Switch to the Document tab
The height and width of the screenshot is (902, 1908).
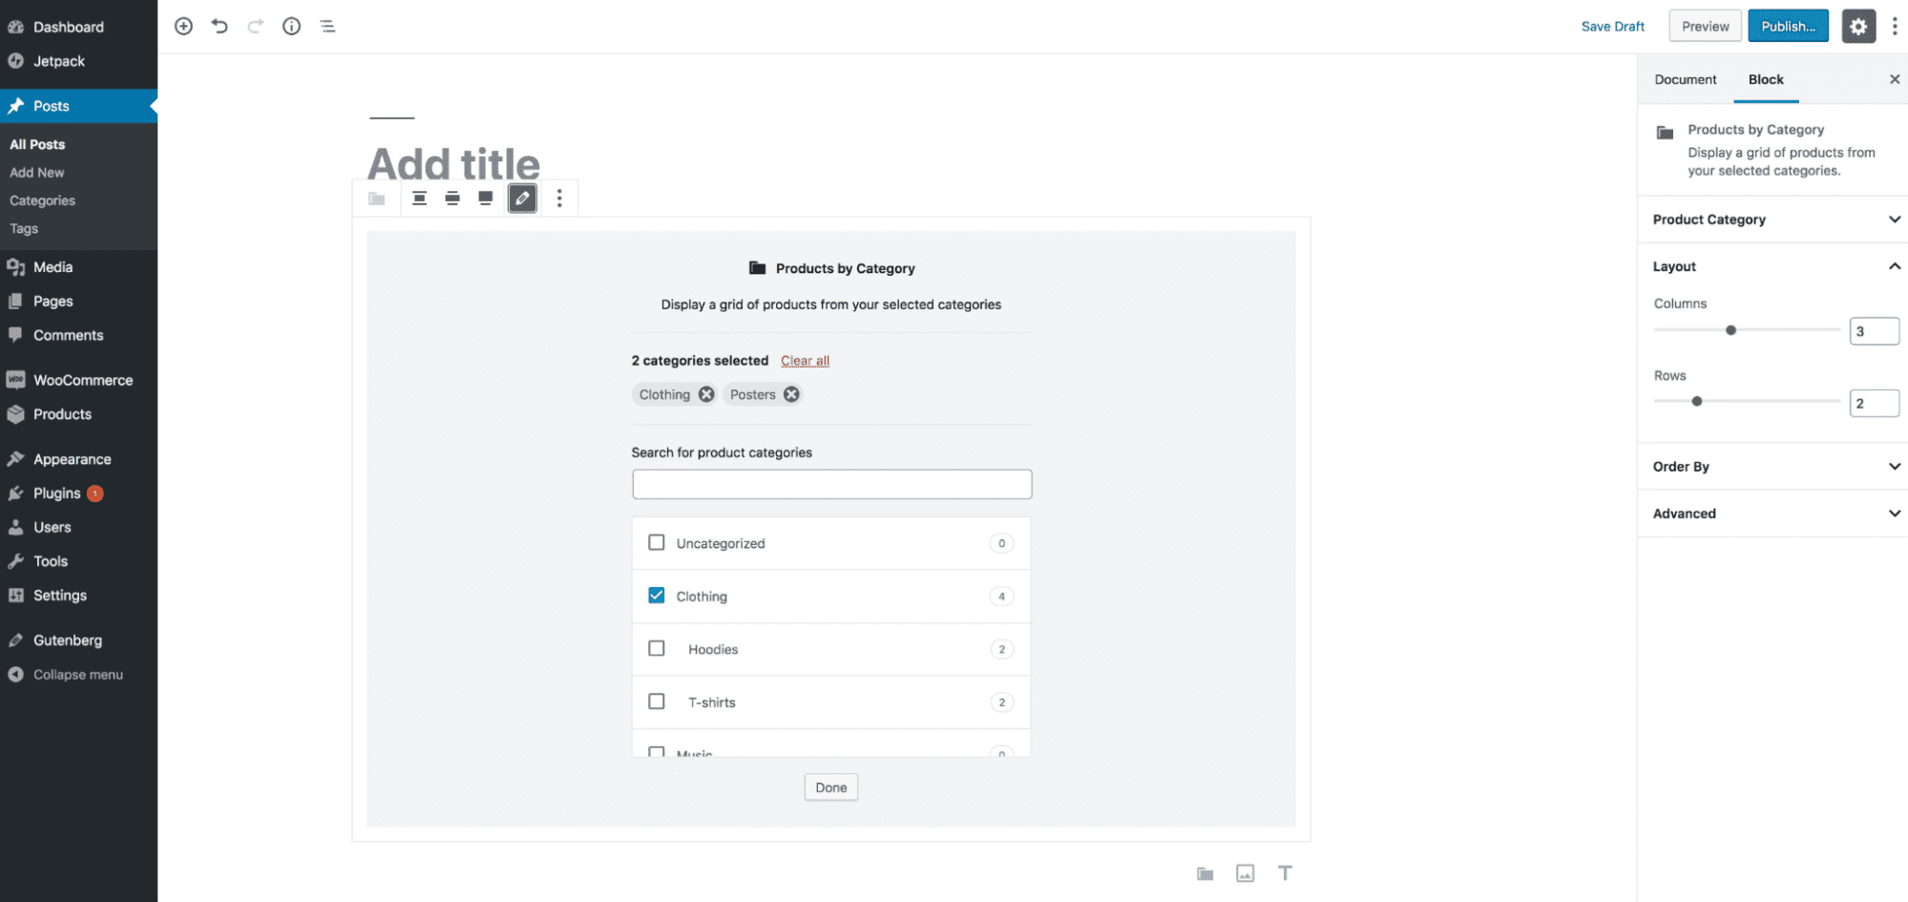(x=1685, y=79)
